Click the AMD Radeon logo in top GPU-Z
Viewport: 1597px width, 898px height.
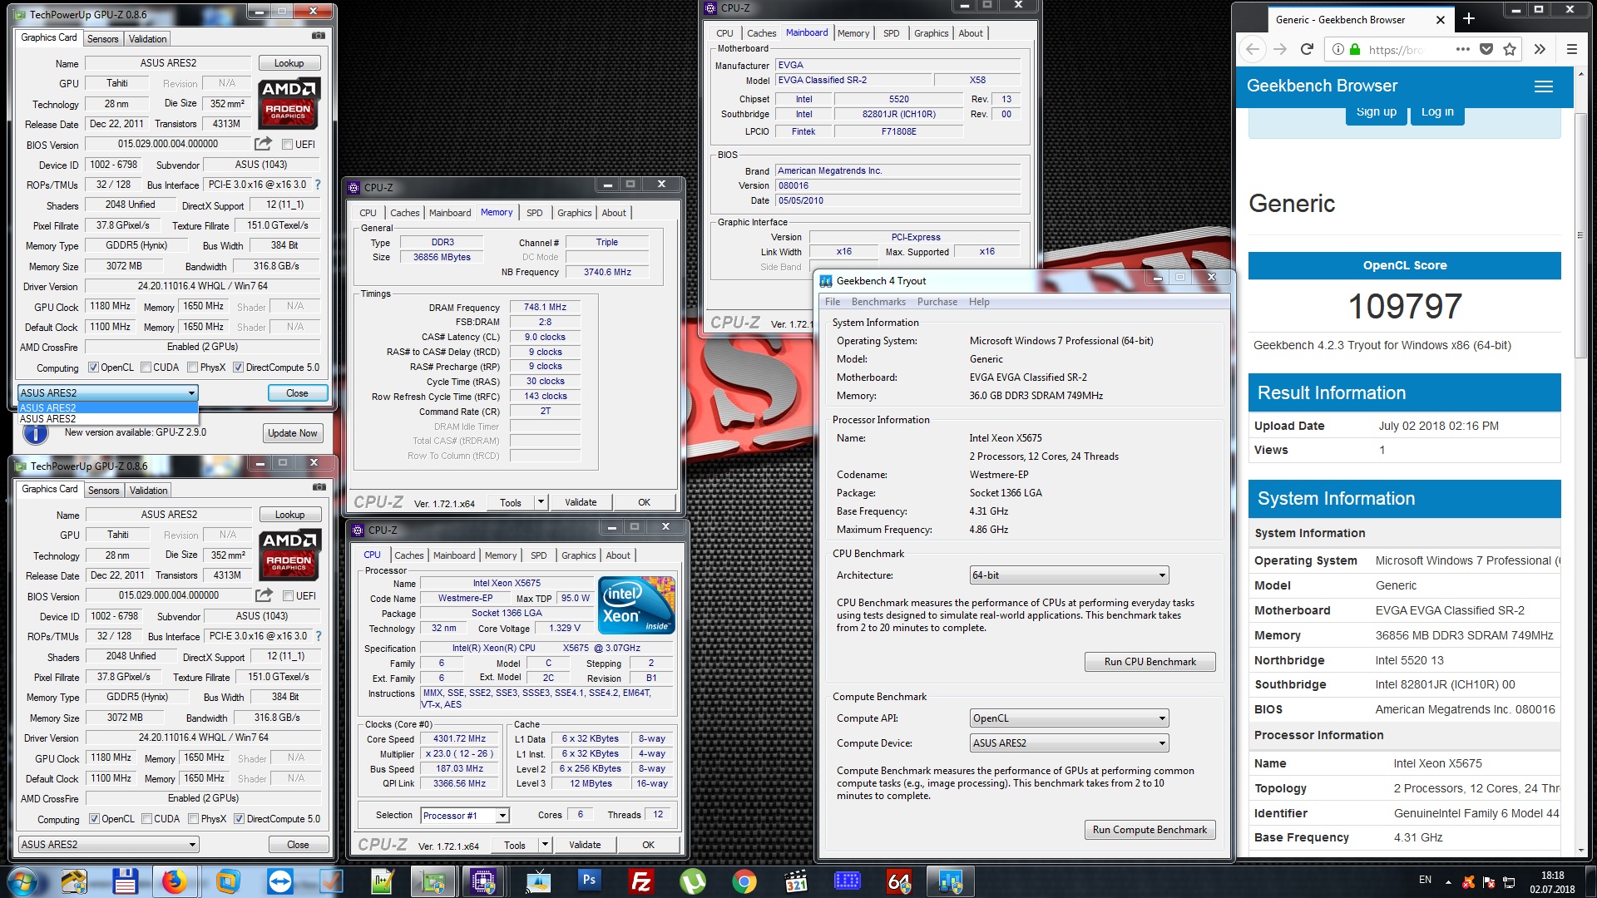point(288,103)
